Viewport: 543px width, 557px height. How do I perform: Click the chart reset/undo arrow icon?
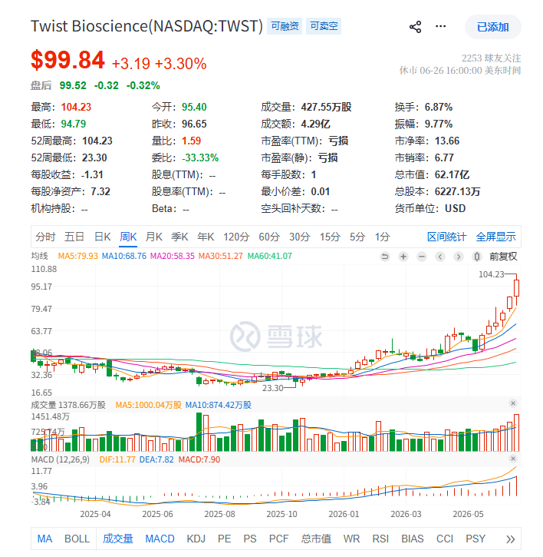[x=385, y=257]
